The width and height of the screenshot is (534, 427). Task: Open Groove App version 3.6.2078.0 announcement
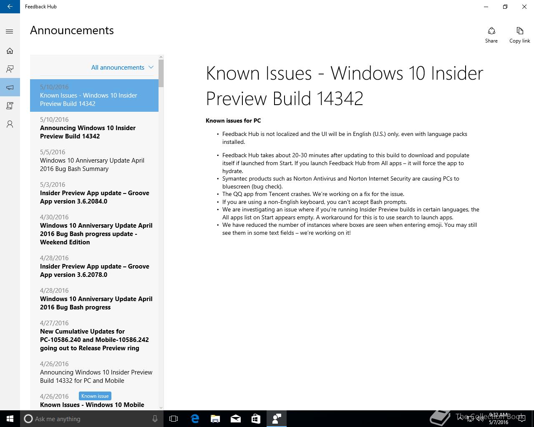94,266
